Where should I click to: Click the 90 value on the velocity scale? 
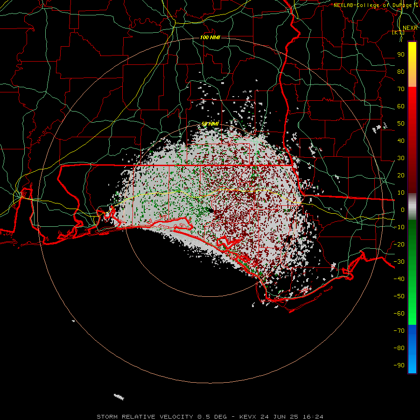pos(401,55)
